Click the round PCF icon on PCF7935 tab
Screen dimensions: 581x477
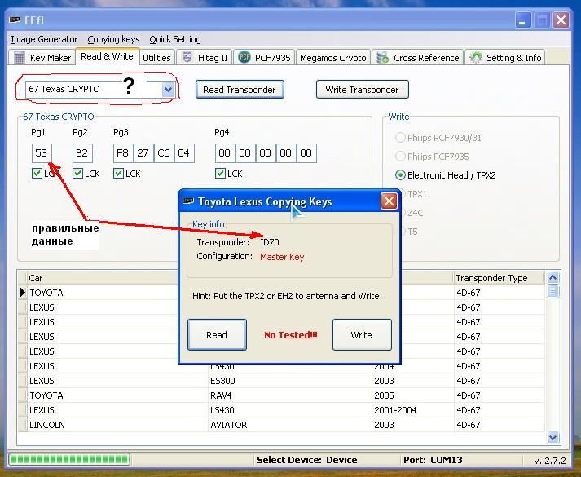[x=244, y=57]
